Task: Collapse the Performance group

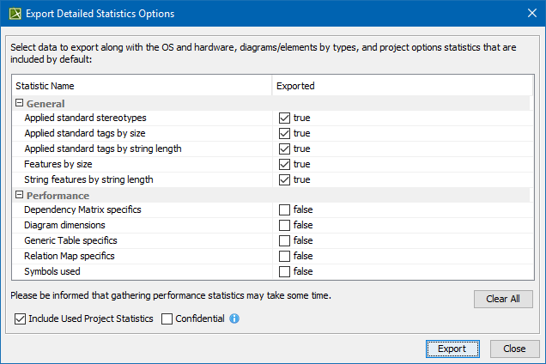Action: [19, 196]
